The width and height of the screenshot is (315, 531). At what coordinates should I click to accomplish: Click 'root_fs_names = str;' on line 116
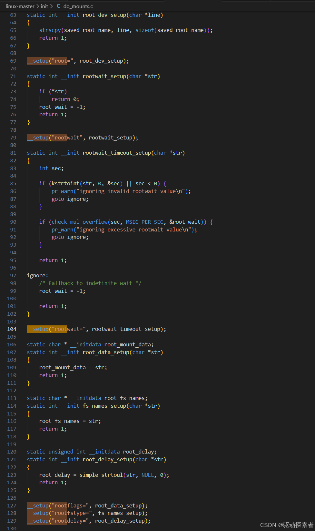[70, 421]
